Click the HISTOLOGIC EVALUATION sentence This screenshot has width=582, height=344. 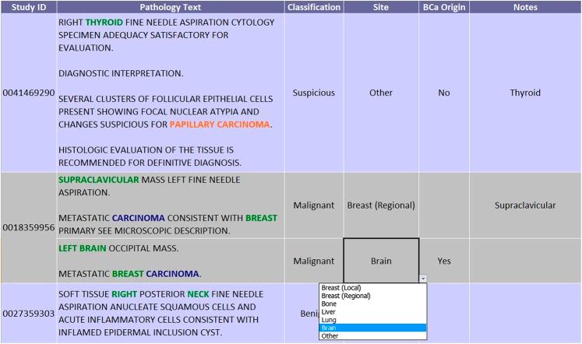tap(150, 156)
